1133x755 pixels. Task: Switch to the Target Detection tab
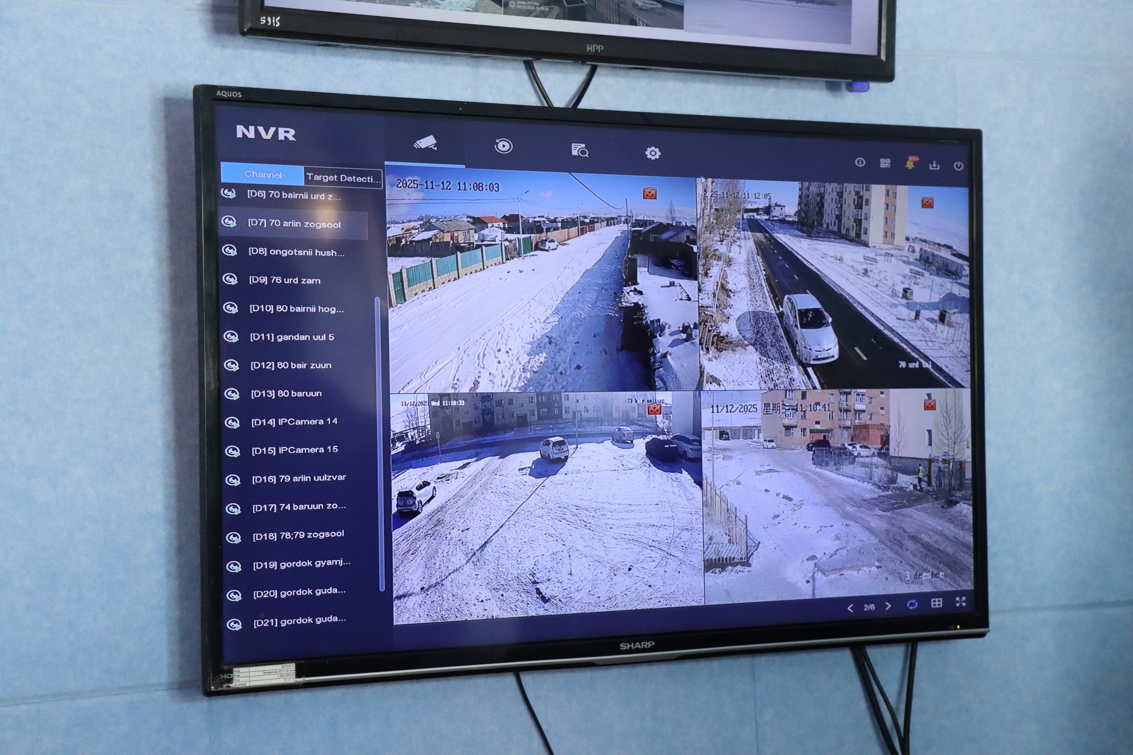tap(343, 178)
